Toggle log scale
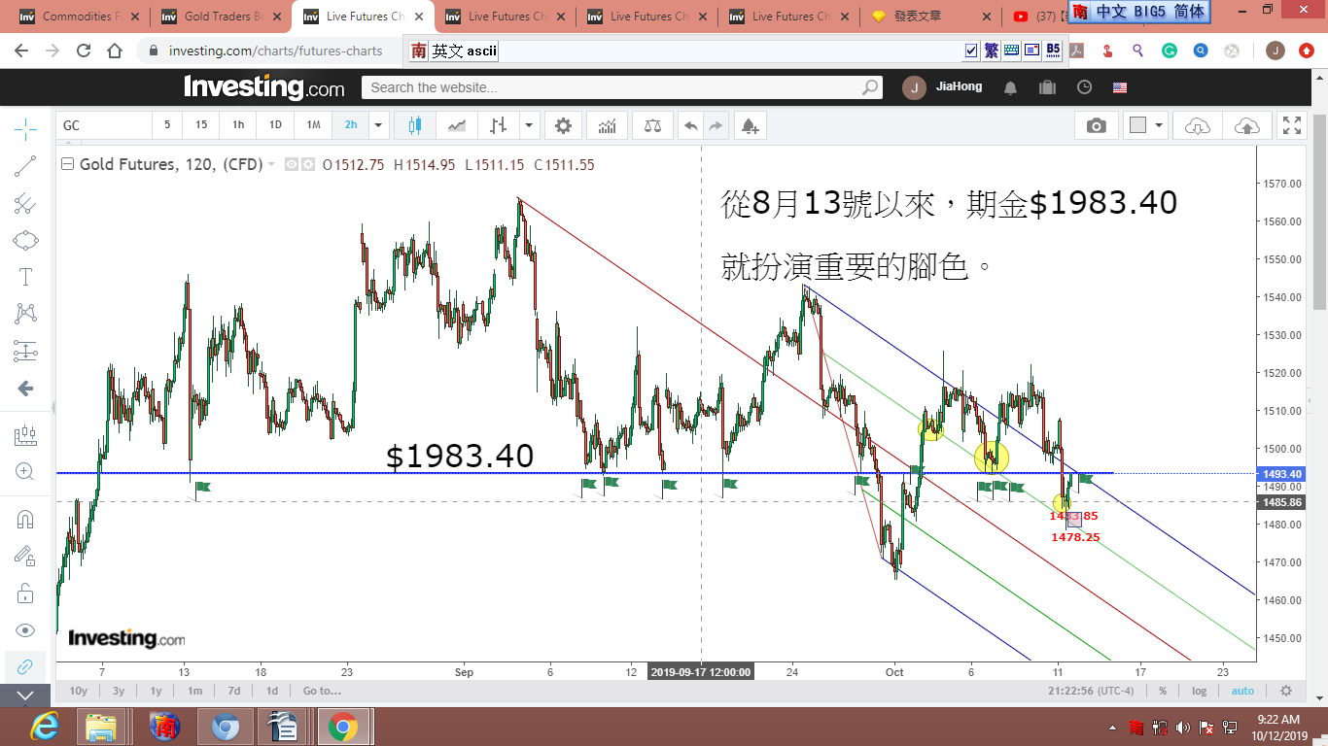This screenshot has width=1328, height=746. (x=1200, y=691)
